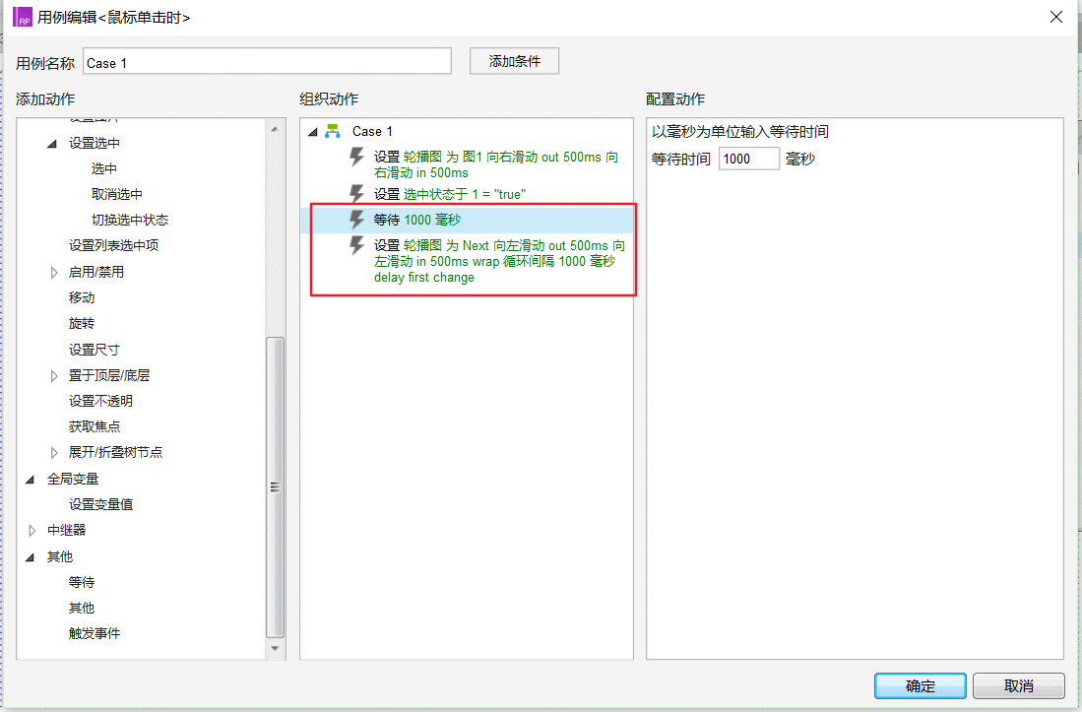Click the 取消 button
This screenshot has height=712, width=1082.
1019,685
